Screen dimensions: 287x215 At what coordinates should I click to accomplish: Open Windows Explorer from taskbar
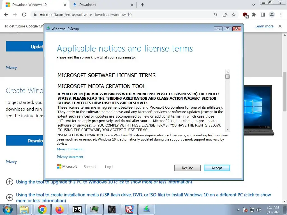pos(24,210)
